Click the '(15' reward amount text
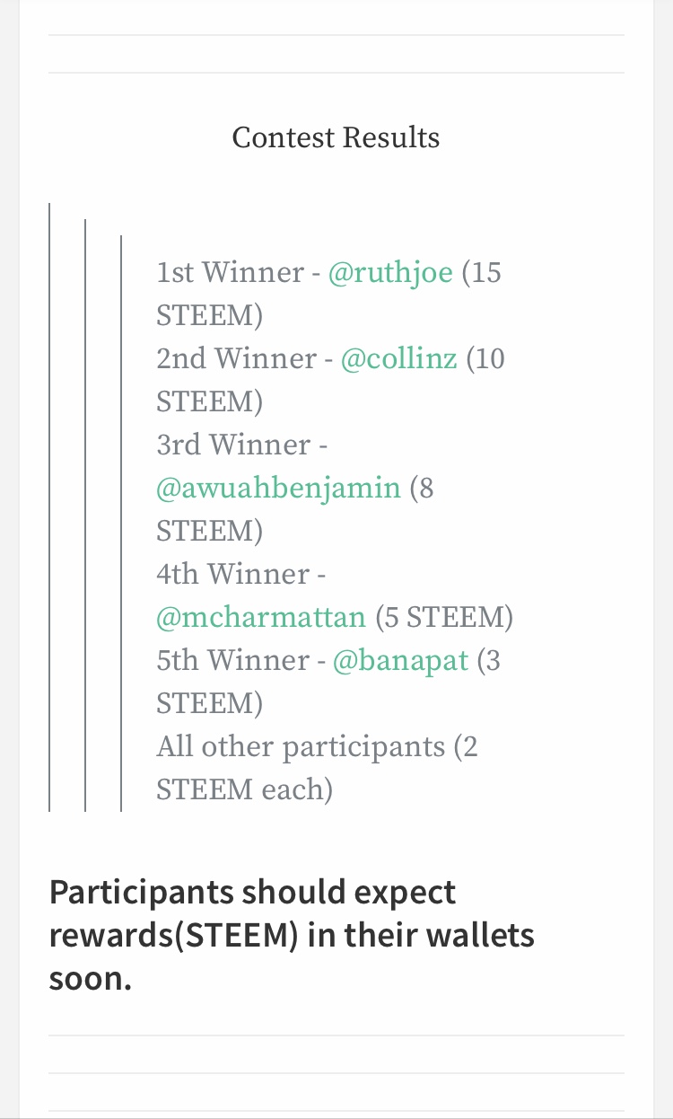The image size is (673, 1119). 481,272
